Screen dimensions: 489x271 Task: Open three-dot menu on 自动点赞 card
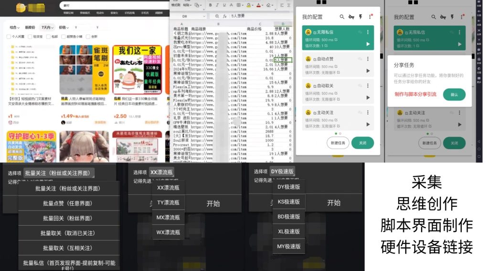pyautogui.click(x=368, y=59)
